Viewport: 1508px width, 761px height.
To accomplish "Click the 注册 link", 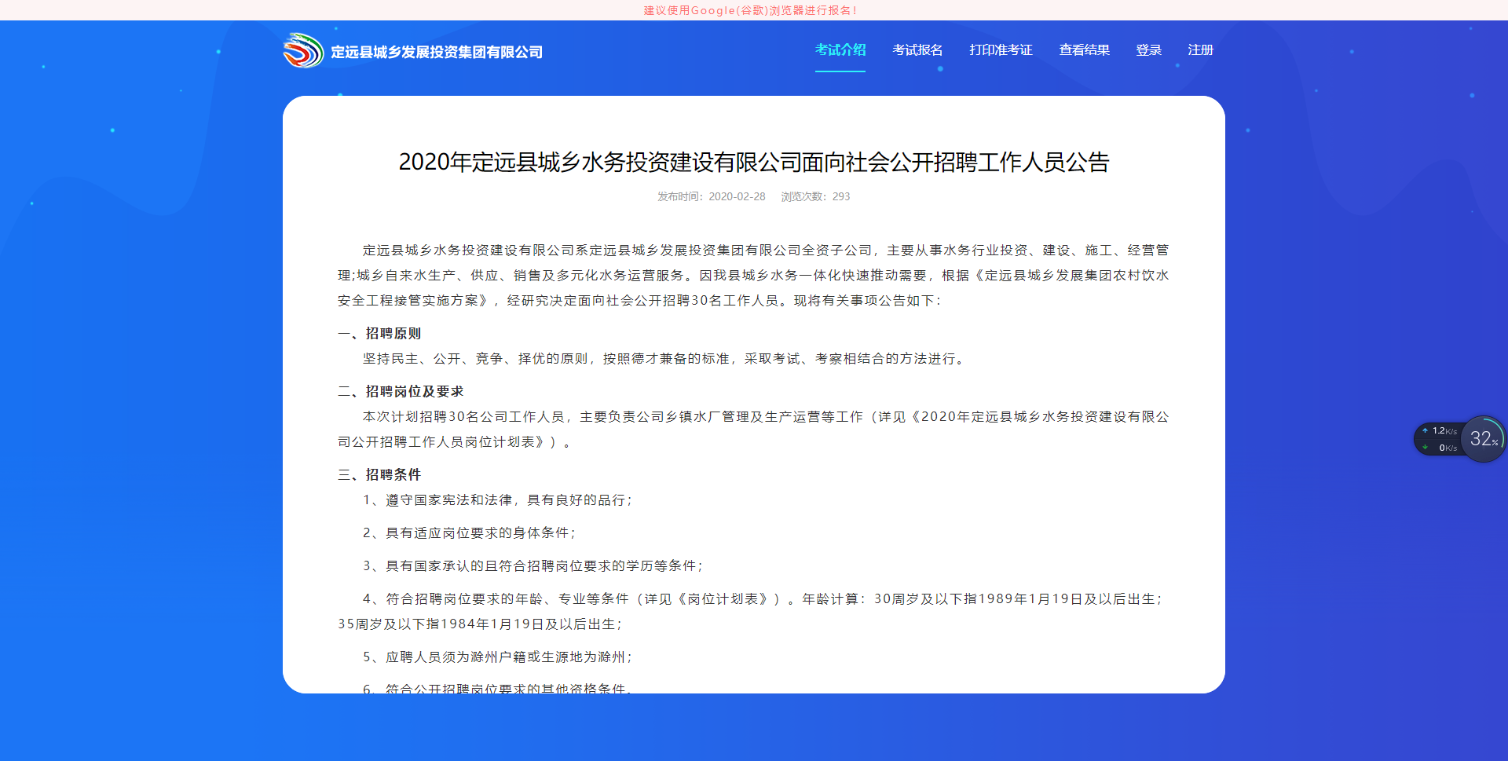I will click(1200, 49).
